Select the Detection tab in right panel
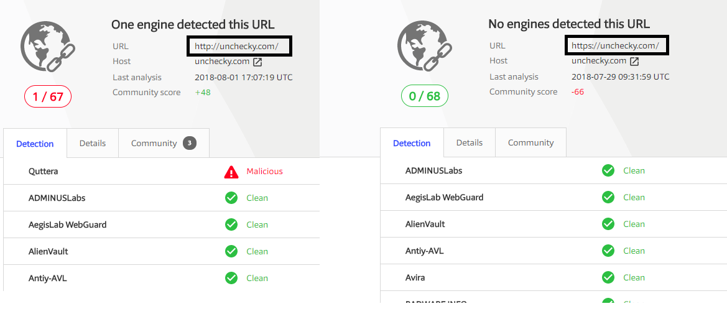Screen dimensions: 727x319 point(412,143)
